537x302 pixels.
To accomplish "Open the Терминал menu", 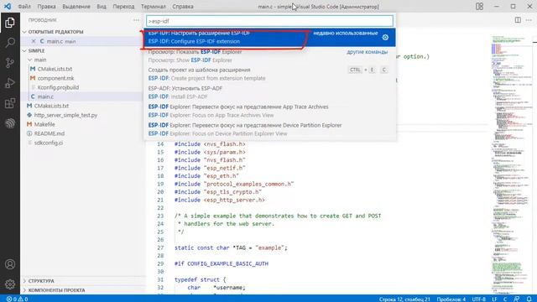I will [x=153, y=7].
